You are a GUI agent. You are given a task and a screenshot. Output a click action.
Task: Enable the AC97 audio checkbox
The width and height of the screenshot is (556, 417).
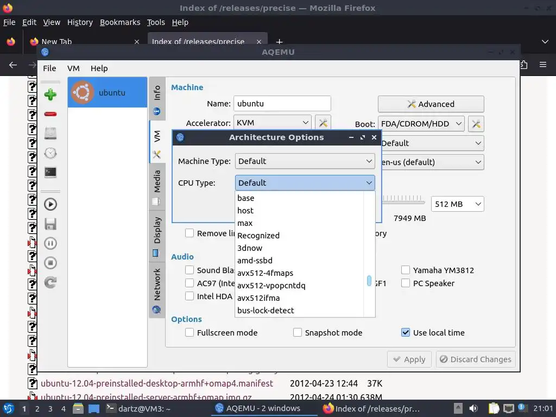click(x=189, y=283)
